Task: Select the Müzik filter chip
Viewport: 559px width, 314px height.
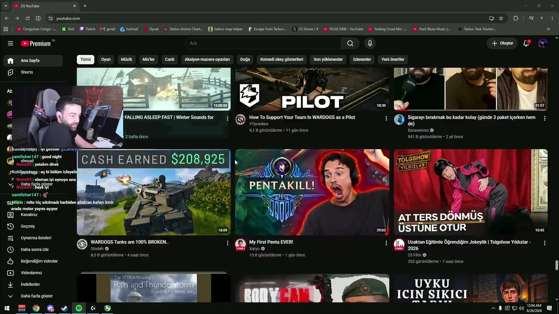Action: pos(127,59)
